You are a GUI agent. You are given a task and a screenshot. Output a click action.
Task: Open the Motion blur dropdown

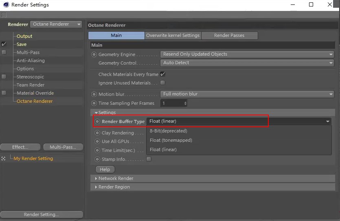click(247, 94)
